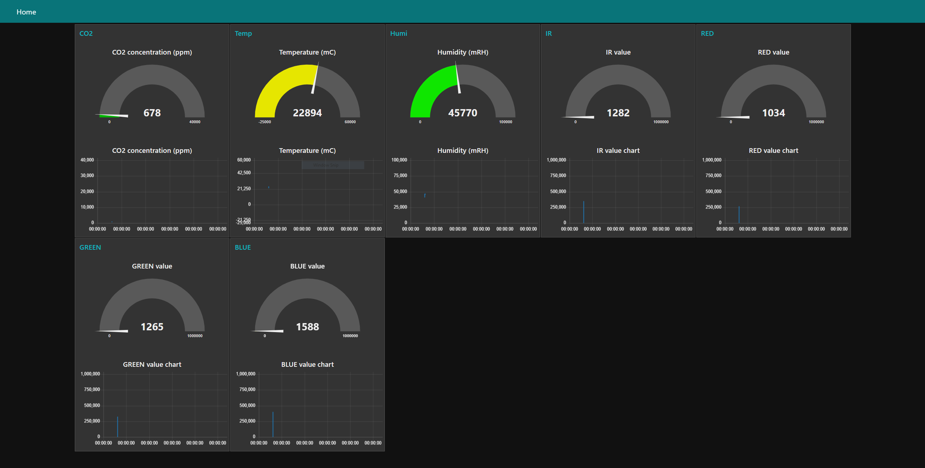Viewport: 925px width, 468px height.
Task: Click the RED value gauge showing 1034
Action: pyautogui.click(x=773, y=112)
